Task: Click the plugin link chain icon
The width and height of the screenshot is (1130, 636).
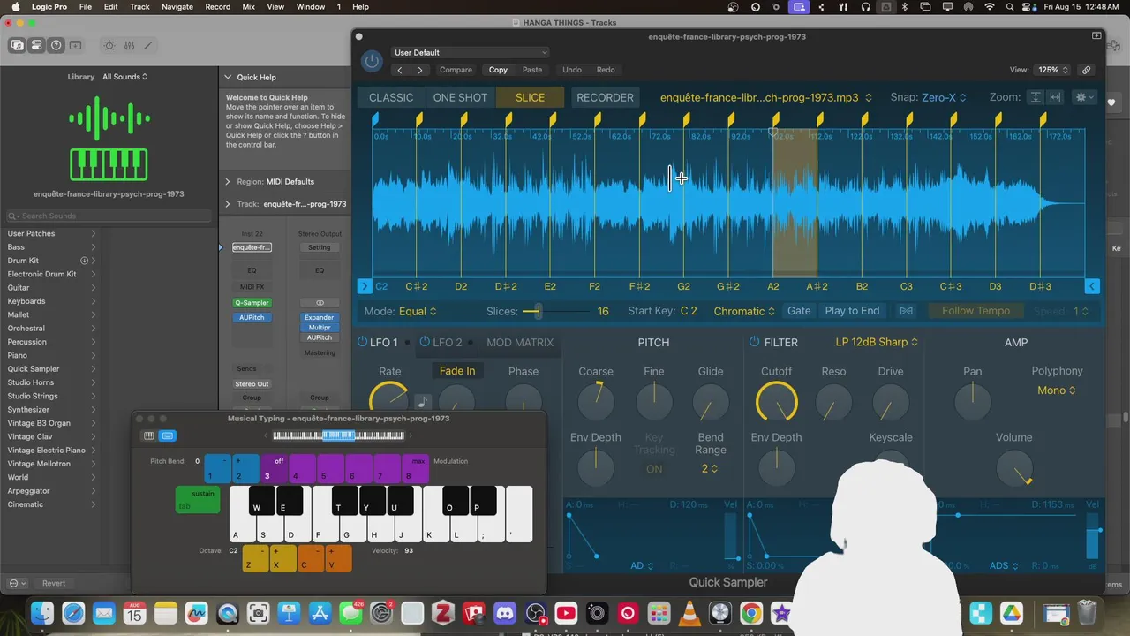Action: pos(1087,70)
